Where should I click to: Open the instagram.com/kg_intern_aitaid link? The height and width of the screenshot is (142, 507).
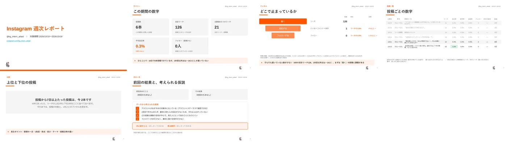18,41
